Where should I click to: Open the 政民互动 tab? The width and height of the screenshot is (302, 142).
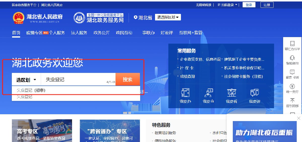pyautogui.click(x=124, y=33)
